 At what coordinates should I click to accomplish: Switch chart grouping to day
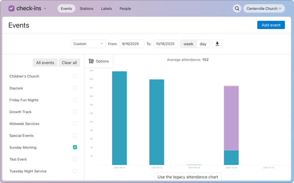click(203, 44)
